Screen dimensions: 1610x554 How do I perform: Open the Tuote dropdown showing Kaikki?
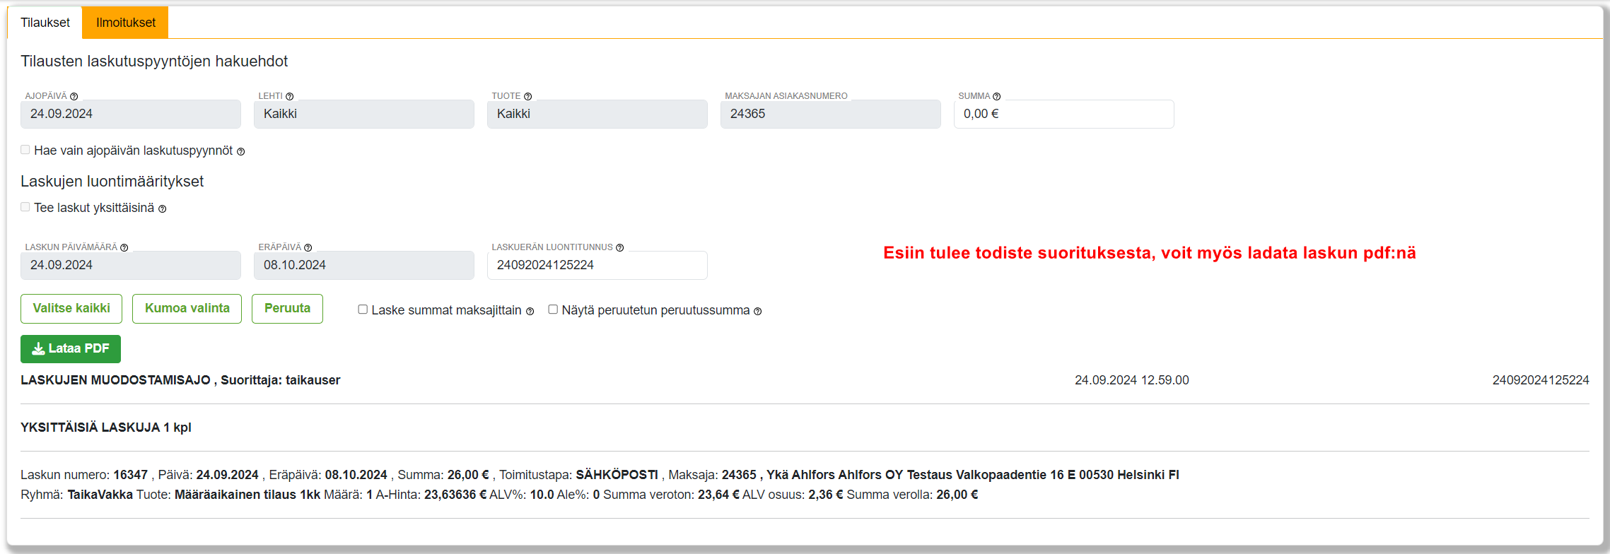[x=597, y=114]
